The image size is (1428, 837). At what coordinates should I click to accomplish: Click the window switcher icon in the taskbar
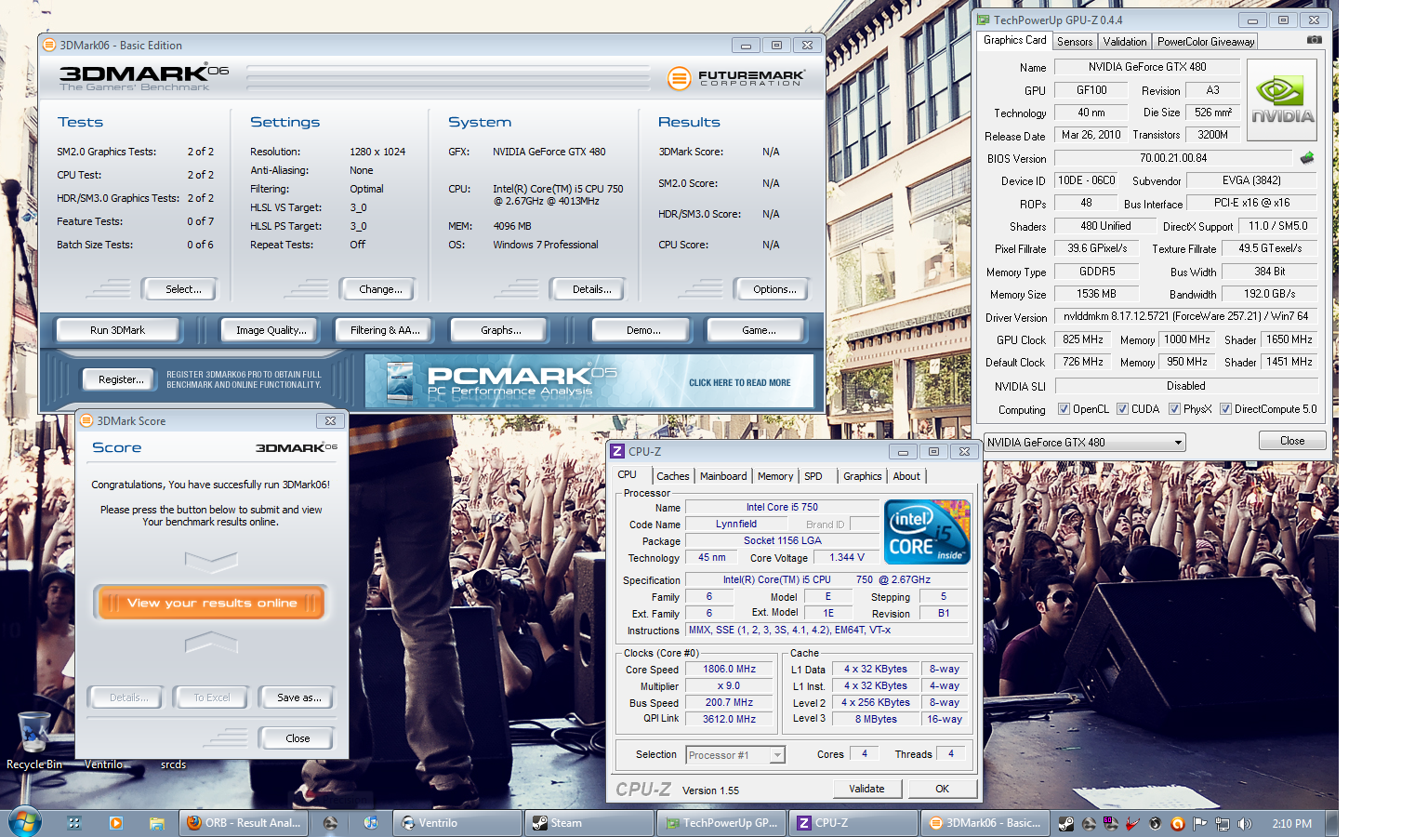point(74,823)
